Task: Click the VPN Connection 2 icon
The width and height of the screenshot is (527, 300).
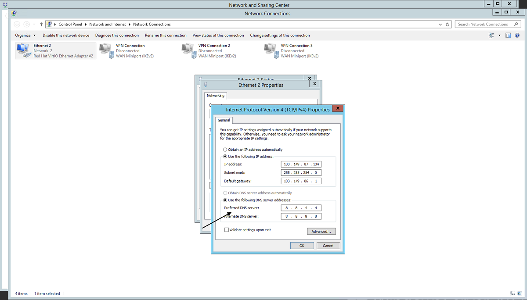Action: pos(188,50)
